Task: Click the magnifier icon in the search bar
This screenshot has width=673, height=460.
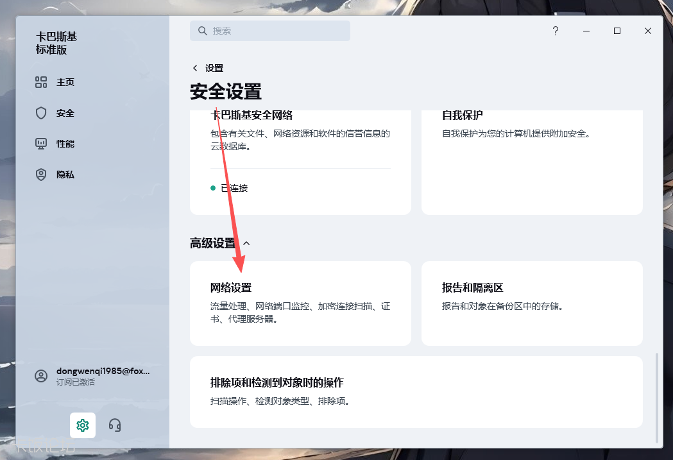Action: 202,31
